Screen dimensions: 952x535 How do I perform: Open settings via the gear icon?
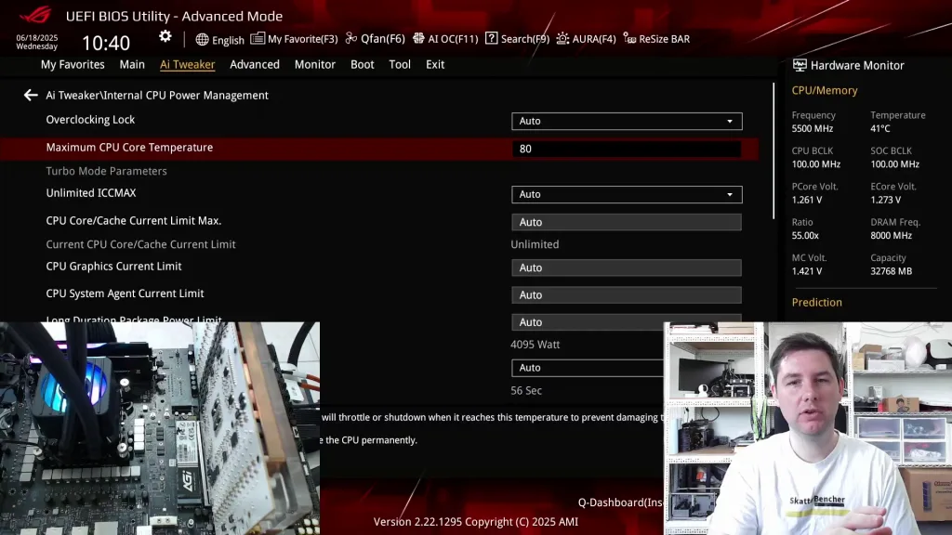(165, 36)
